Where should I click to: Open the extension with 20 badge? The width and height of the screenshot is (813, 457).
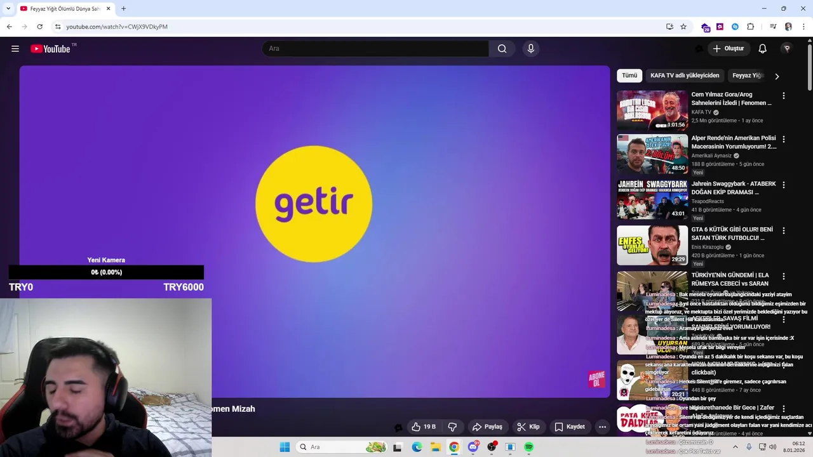tap(705, 27)
